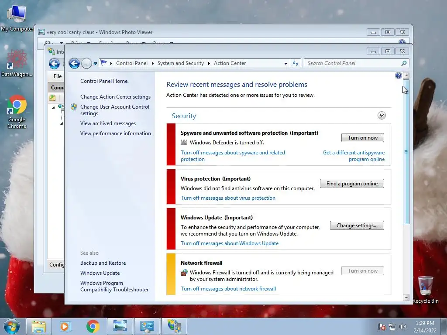Open Backup and Restore link

[103, 263]
